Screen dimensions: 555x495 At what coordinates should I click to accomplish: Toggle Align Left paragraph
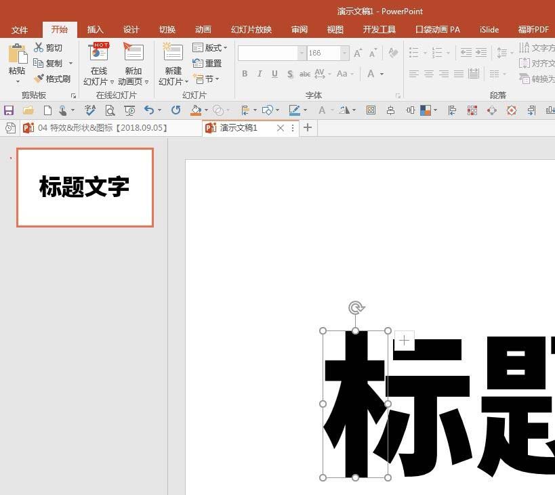pos(414,74)
